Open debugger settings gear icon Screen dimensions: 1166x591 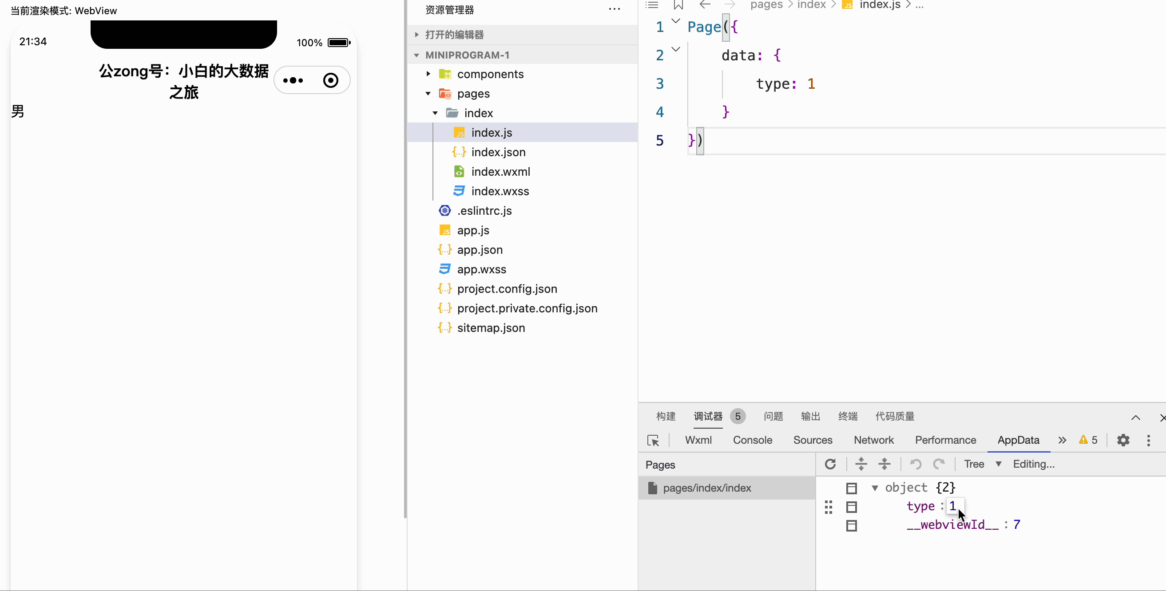pyautogui.click(x=1123, y=440)
